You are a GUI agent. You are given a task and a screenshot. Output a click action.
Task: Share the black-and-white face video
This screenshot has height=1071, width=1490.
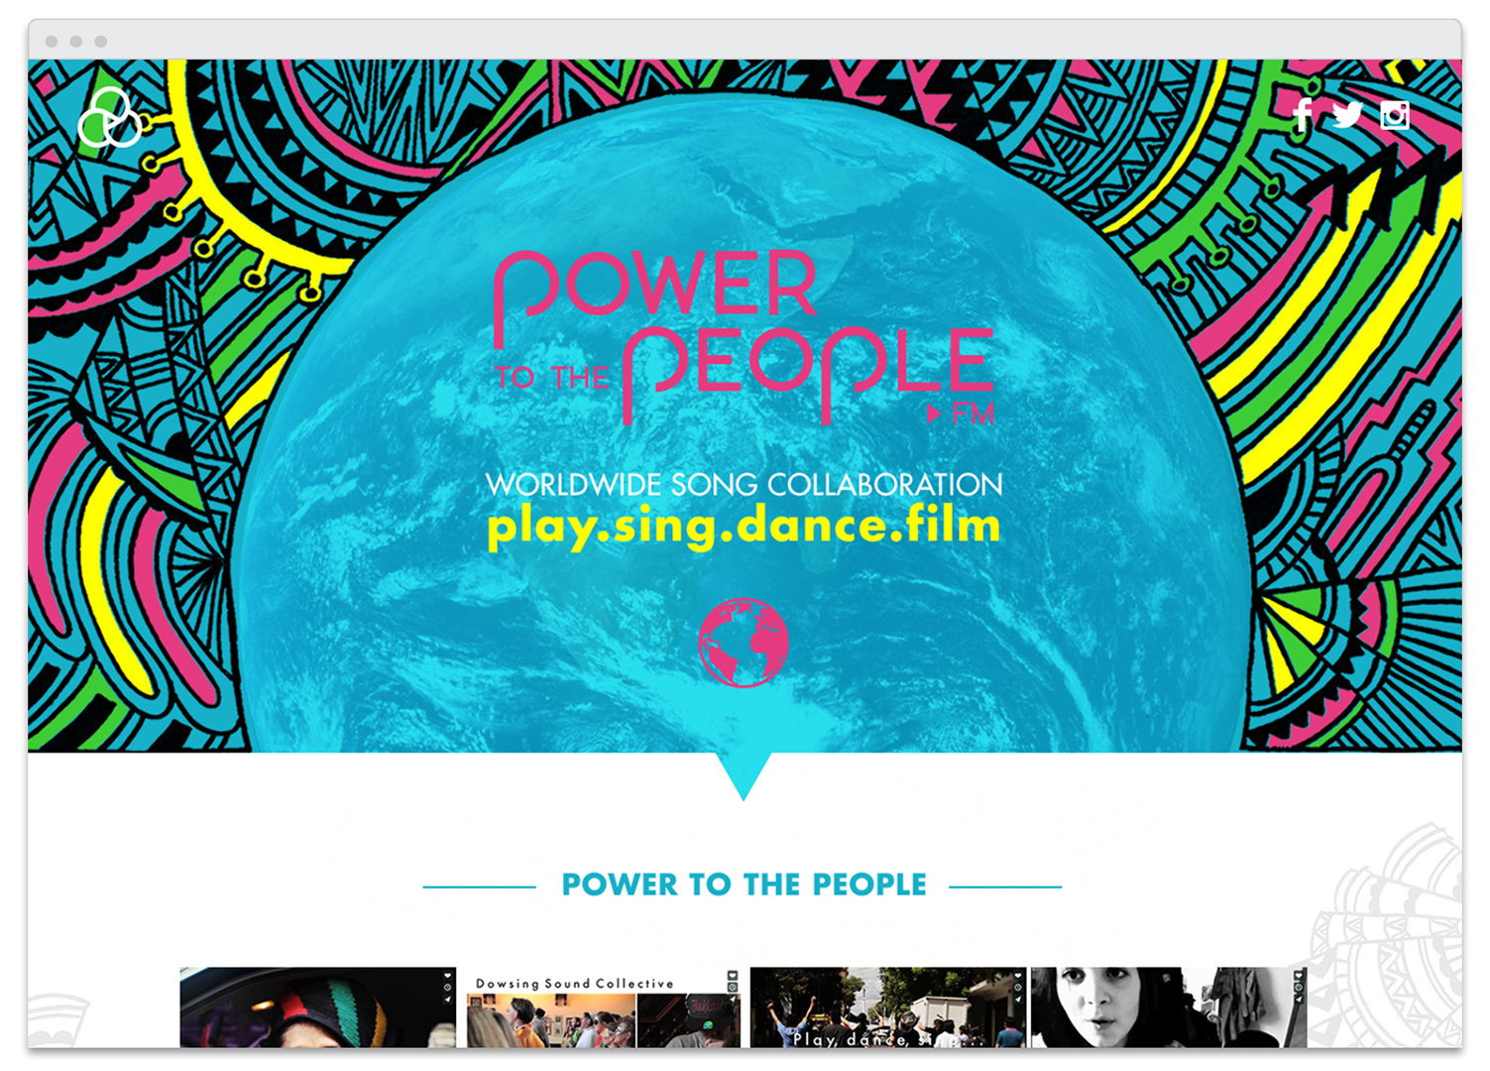(x=1299, y=999)
